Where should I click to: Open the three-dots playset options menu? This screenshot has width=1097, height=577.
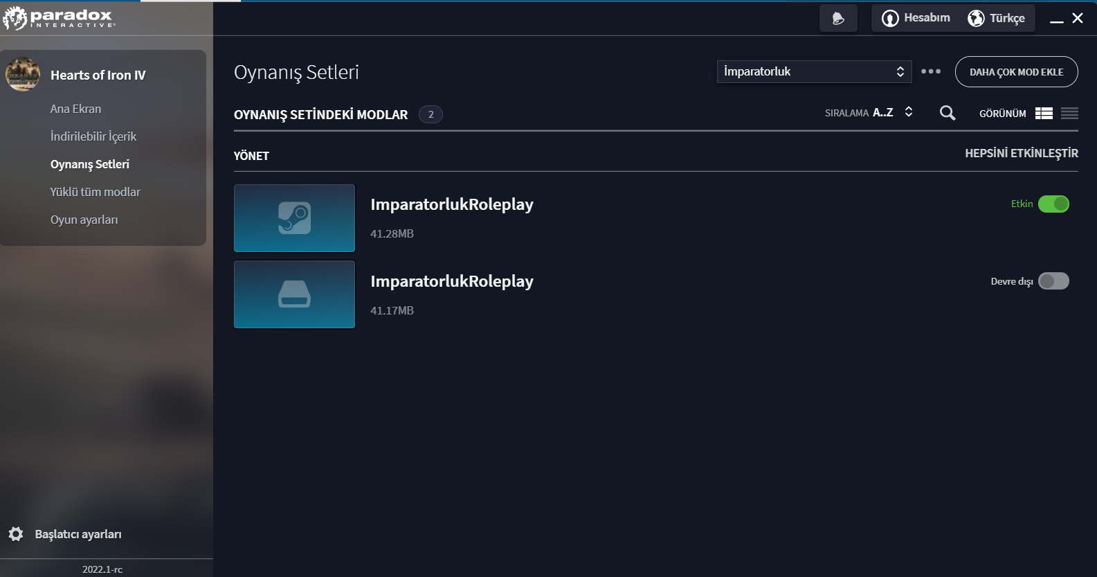pyautogui.click(x=931, y=71)
